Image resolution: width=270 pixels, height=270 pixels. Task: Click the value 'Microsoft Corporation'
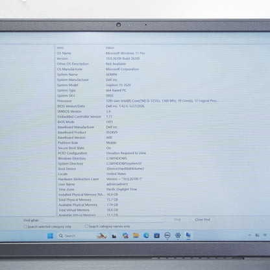pos(122,69)
